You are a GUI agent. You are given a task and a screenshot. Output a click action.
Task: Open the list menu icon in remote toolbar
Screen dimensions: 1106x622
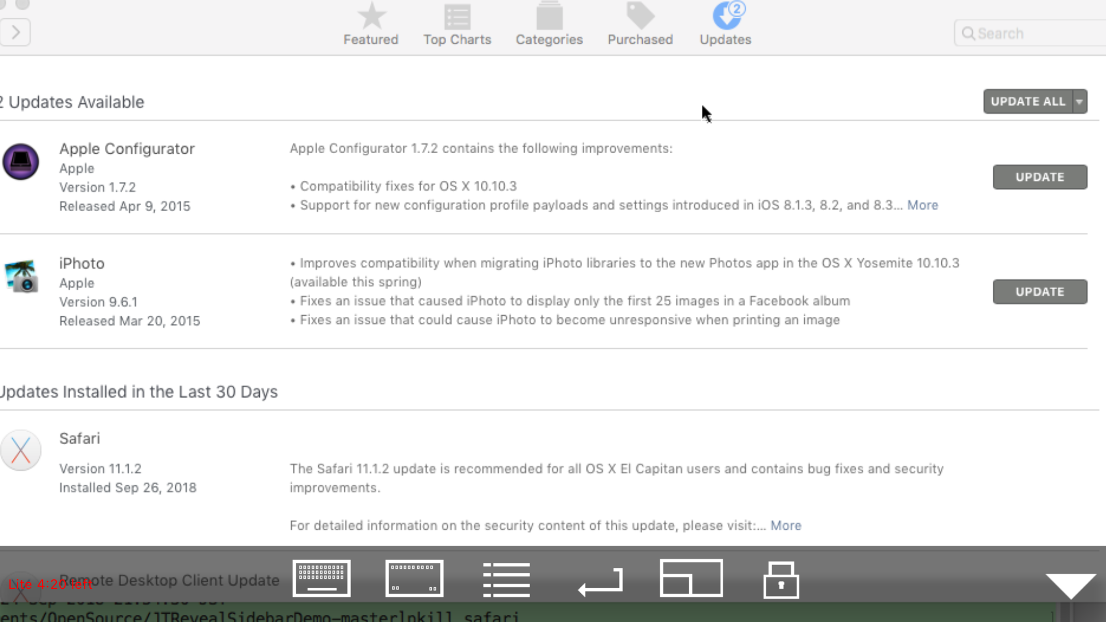coord(506,579)
